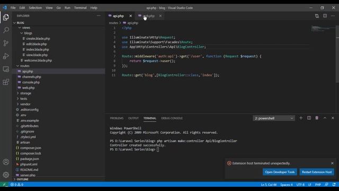Screen dimensions: 339x191
Task: Switch to the OUTPUT panel tab
Action: [133, 118]
